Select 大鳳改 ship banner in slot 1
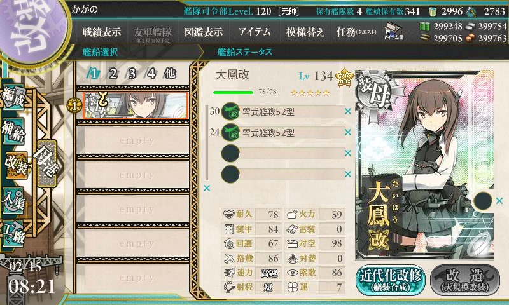This screenshot has width=509, height=305. pyautogui.click(x=136, y=105)
